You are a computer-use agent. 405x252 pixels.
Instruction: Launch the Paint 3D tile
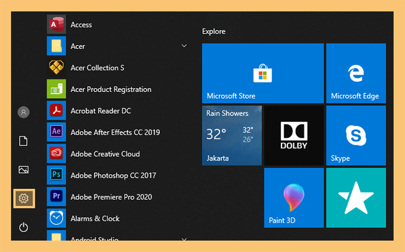(x=294, y=198)
